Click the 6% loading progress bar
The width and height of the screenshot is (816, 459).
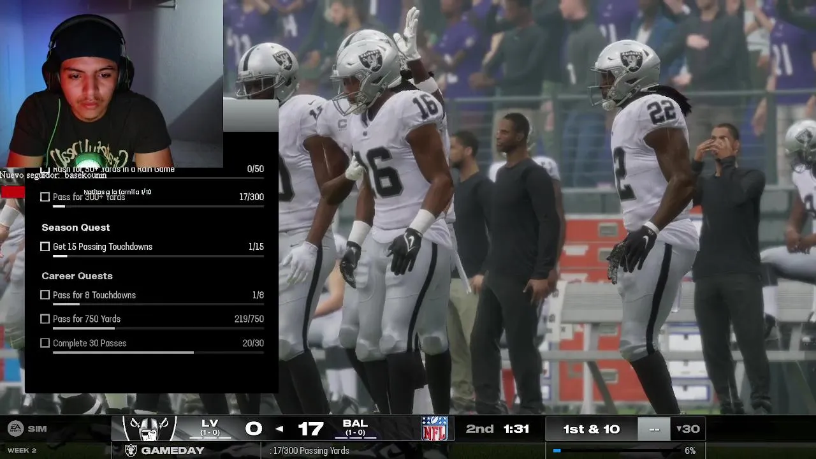click(616, 451)
